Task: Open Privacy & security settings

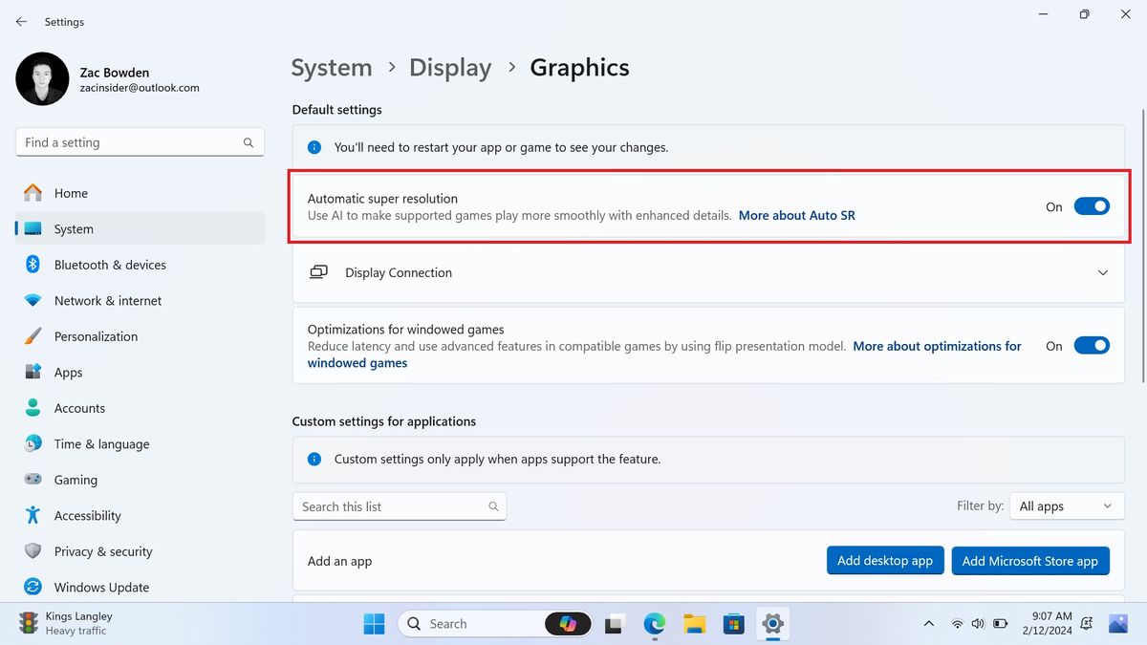Action: pos(105,551)
